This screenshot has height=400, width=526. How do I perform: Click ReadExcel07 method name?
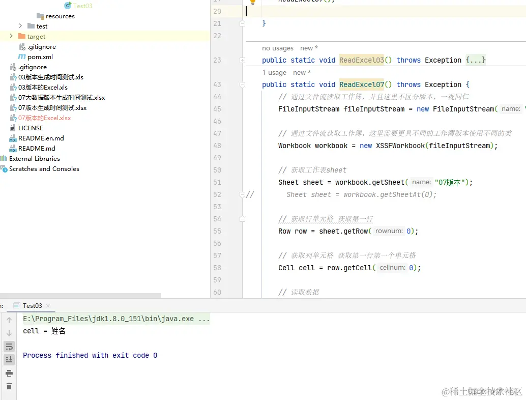[361, 84]
